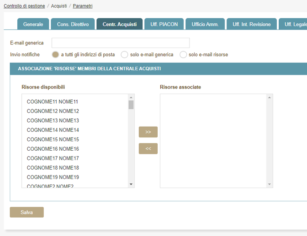Open the Uff. PIACON tab
307x236 pixels.
click(x=164, y=24)
